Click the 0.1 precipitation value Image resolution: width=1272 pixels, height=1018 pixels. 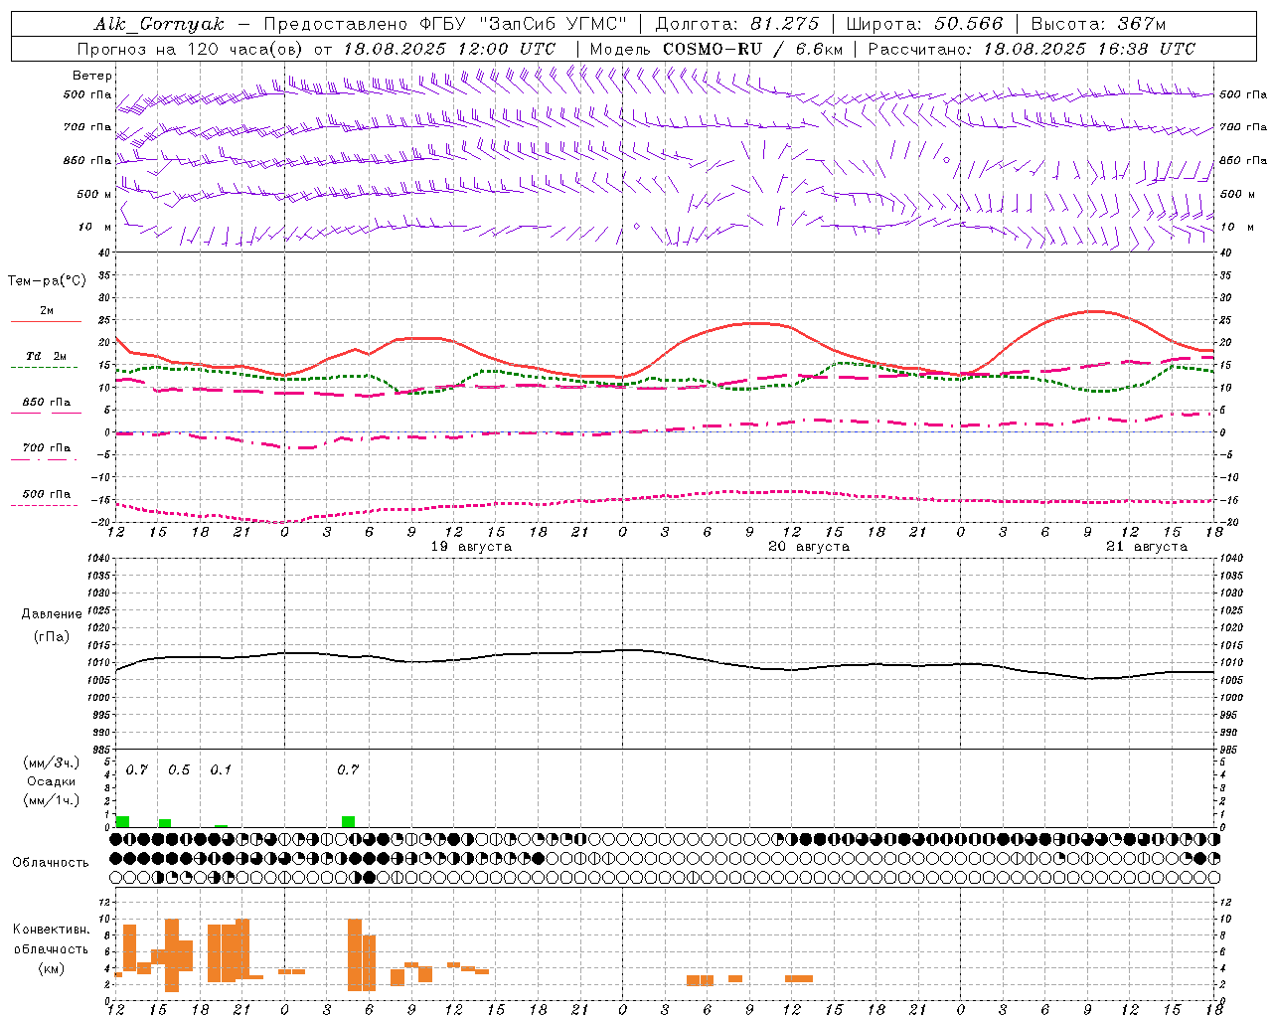pyautogui.click(x=221, y=770)
